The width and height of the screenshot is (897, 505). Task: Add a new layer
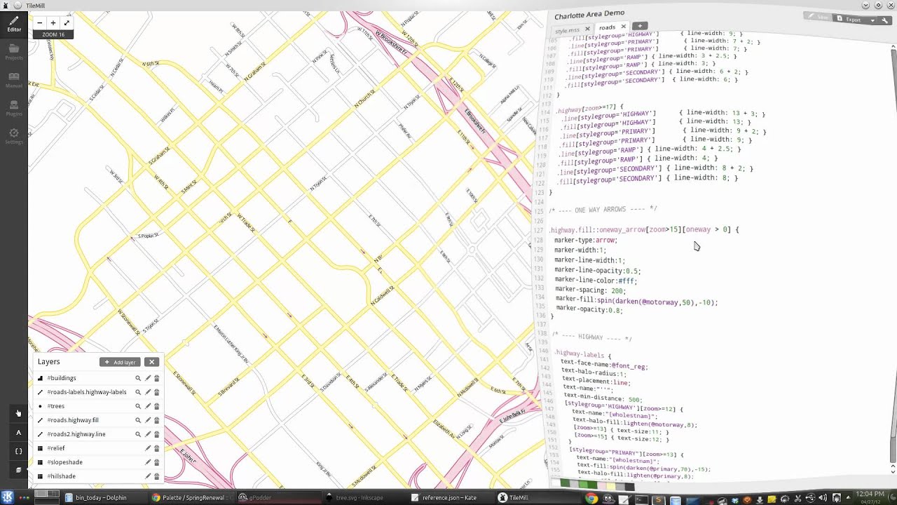pyautogui.click(x=120, y=362)
